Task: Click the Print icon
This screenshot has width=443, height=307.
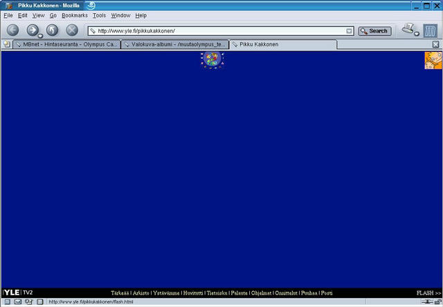Action: pos(408,28)
